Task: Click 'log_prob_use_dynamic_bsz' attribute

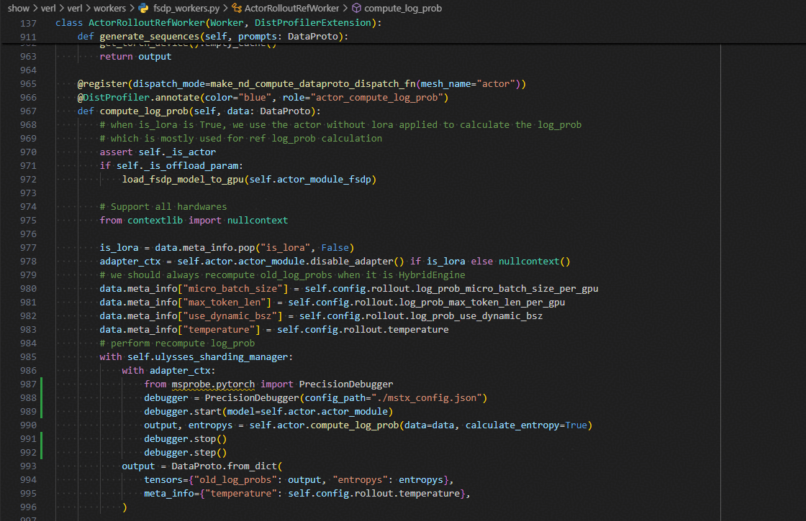Action: [476, 315]
